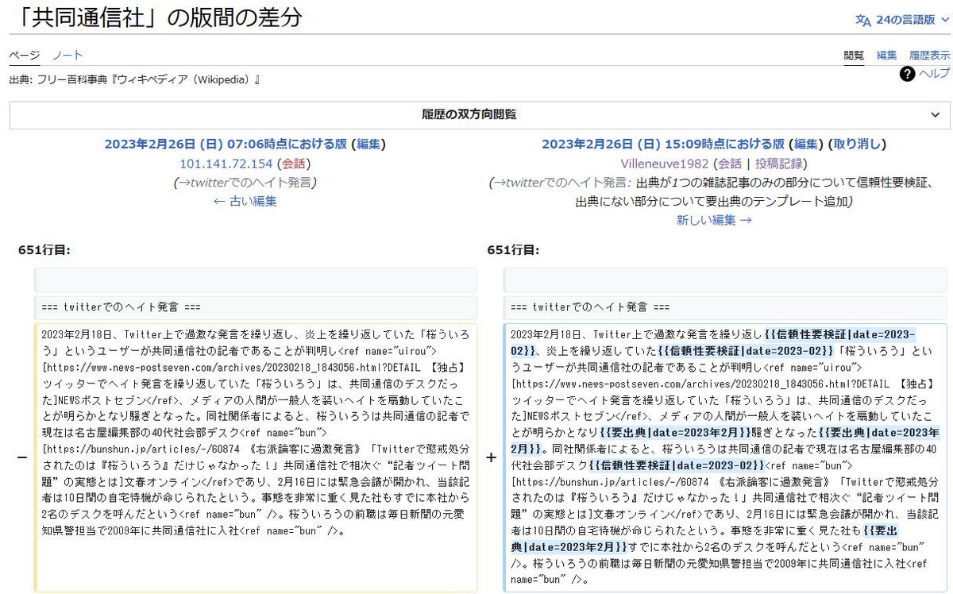Viewport: 953px width, 594px height.
Task: Go to 新しい編集 →
Action: pos(714,220)
